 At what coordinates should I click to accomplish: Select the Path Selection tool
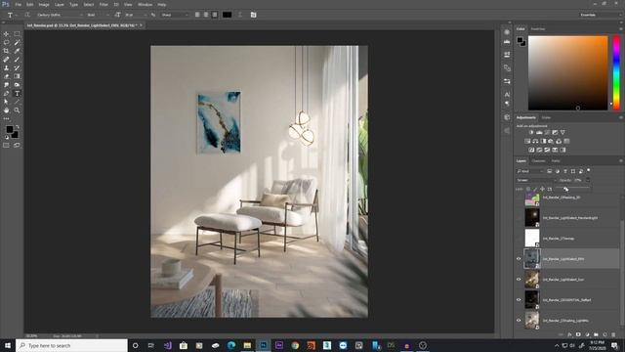(x=6, y=102)
